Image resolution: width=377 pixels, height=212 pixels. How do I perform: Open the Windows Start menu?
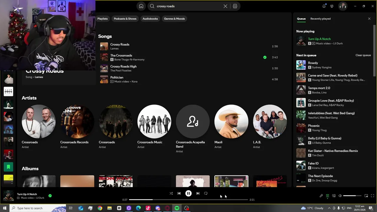(5, 208)
